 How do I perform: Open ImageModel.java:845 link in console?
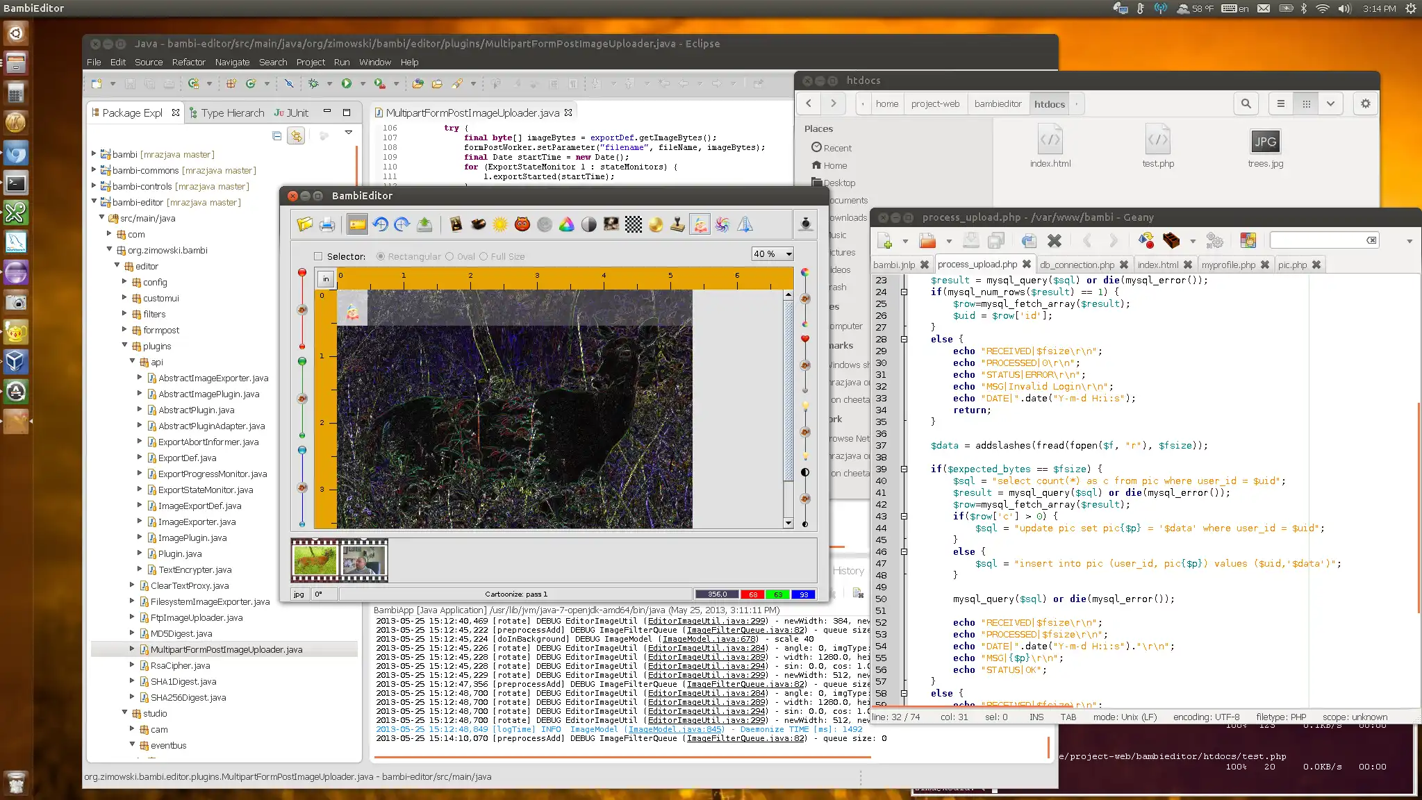(x=675, y=729)
